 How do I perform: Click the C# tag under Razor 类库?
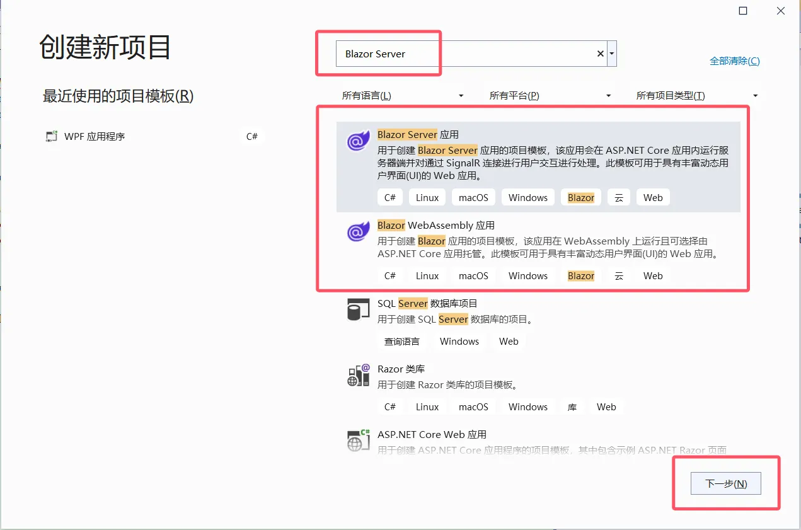(390, 407)
